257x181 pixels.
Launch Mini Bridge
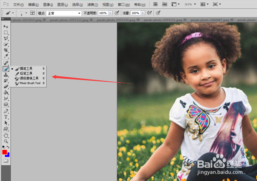click(164, 4)
